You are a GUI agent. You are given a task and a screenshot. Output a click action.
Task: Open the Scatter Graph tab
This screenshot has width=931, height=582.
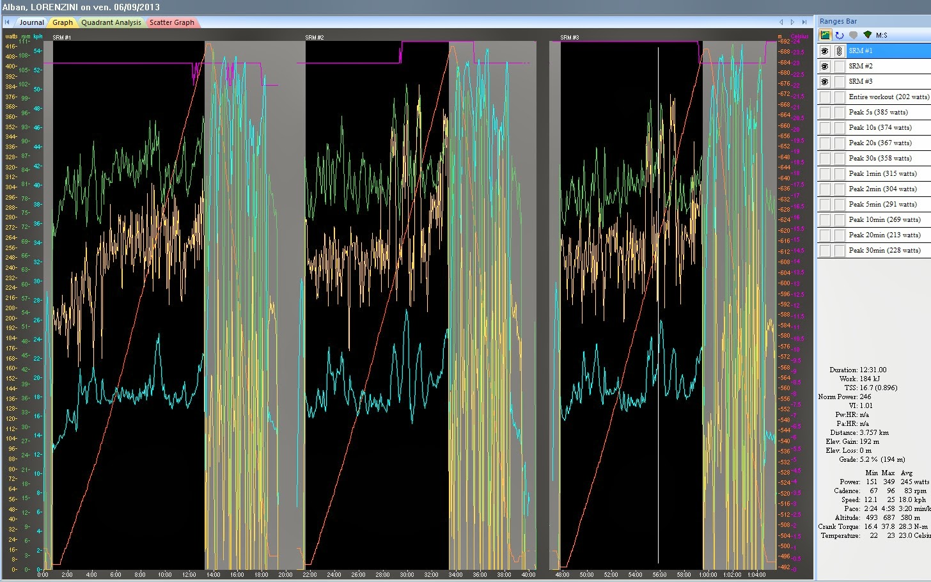click(172, 22)
